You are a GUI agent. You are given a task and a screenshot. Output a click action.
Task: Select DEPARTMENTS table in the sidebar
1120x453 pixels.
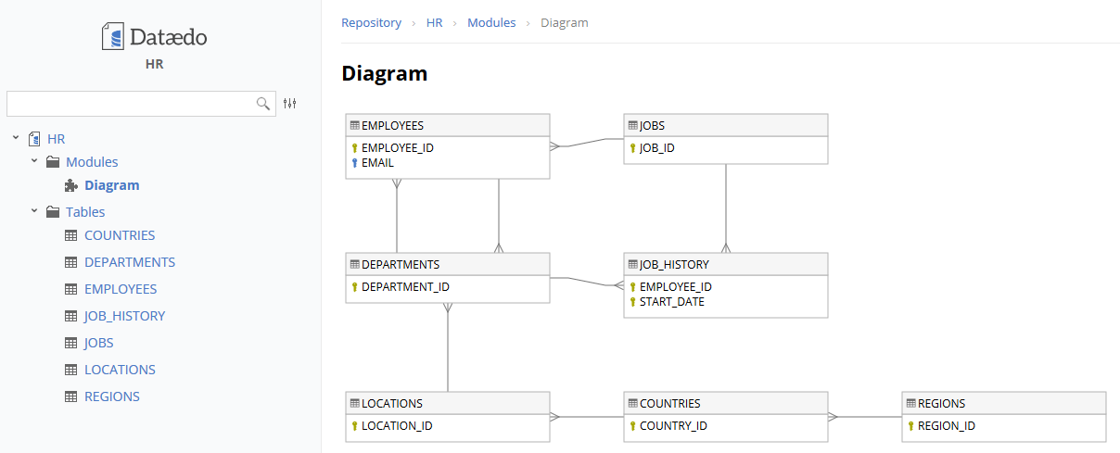(x=130, y=262)
